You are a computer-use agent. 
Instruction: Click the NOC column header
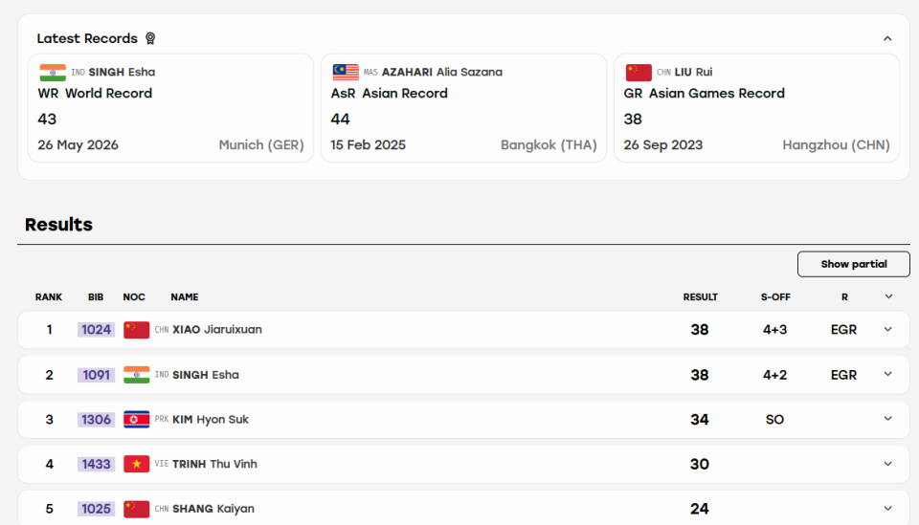[134, 297]
